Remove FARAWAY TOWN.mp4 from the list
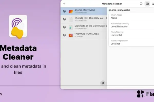Screen dimensions: 154x102 (64, 35)
